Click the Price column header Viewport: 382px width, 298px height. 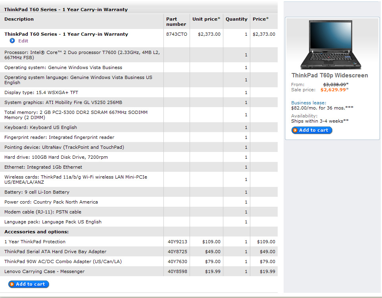pos(261,19)
